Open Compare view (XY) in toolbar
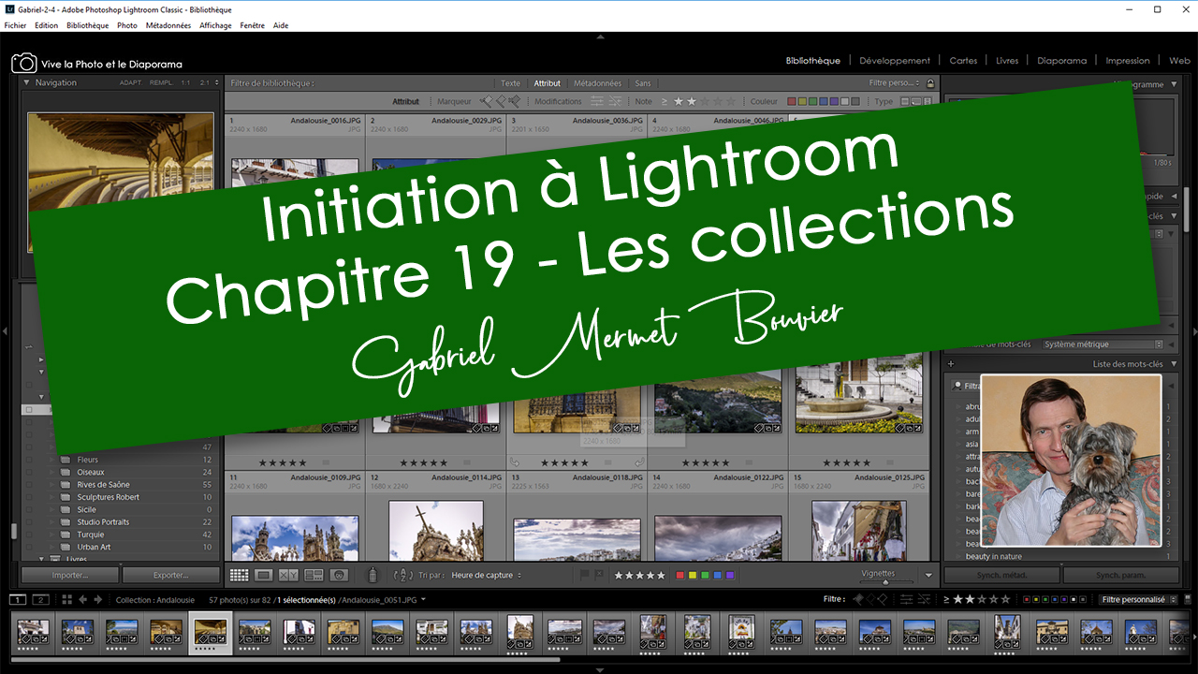This screenshot has width=1198, height=674. (x=288, y=576)
